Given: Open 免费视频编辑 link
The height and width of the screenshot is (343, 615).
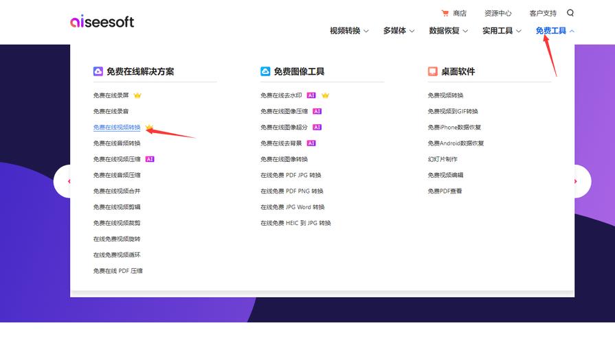Looking at the screenshot, I should click(445, 175).
